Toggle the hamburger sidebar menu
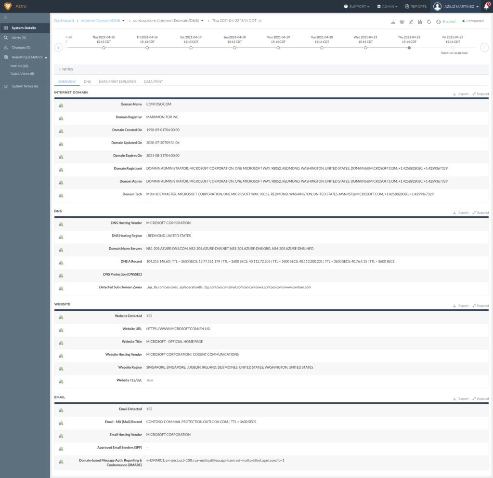Viewport: 493px width, 478px height. tap(6, 17)
